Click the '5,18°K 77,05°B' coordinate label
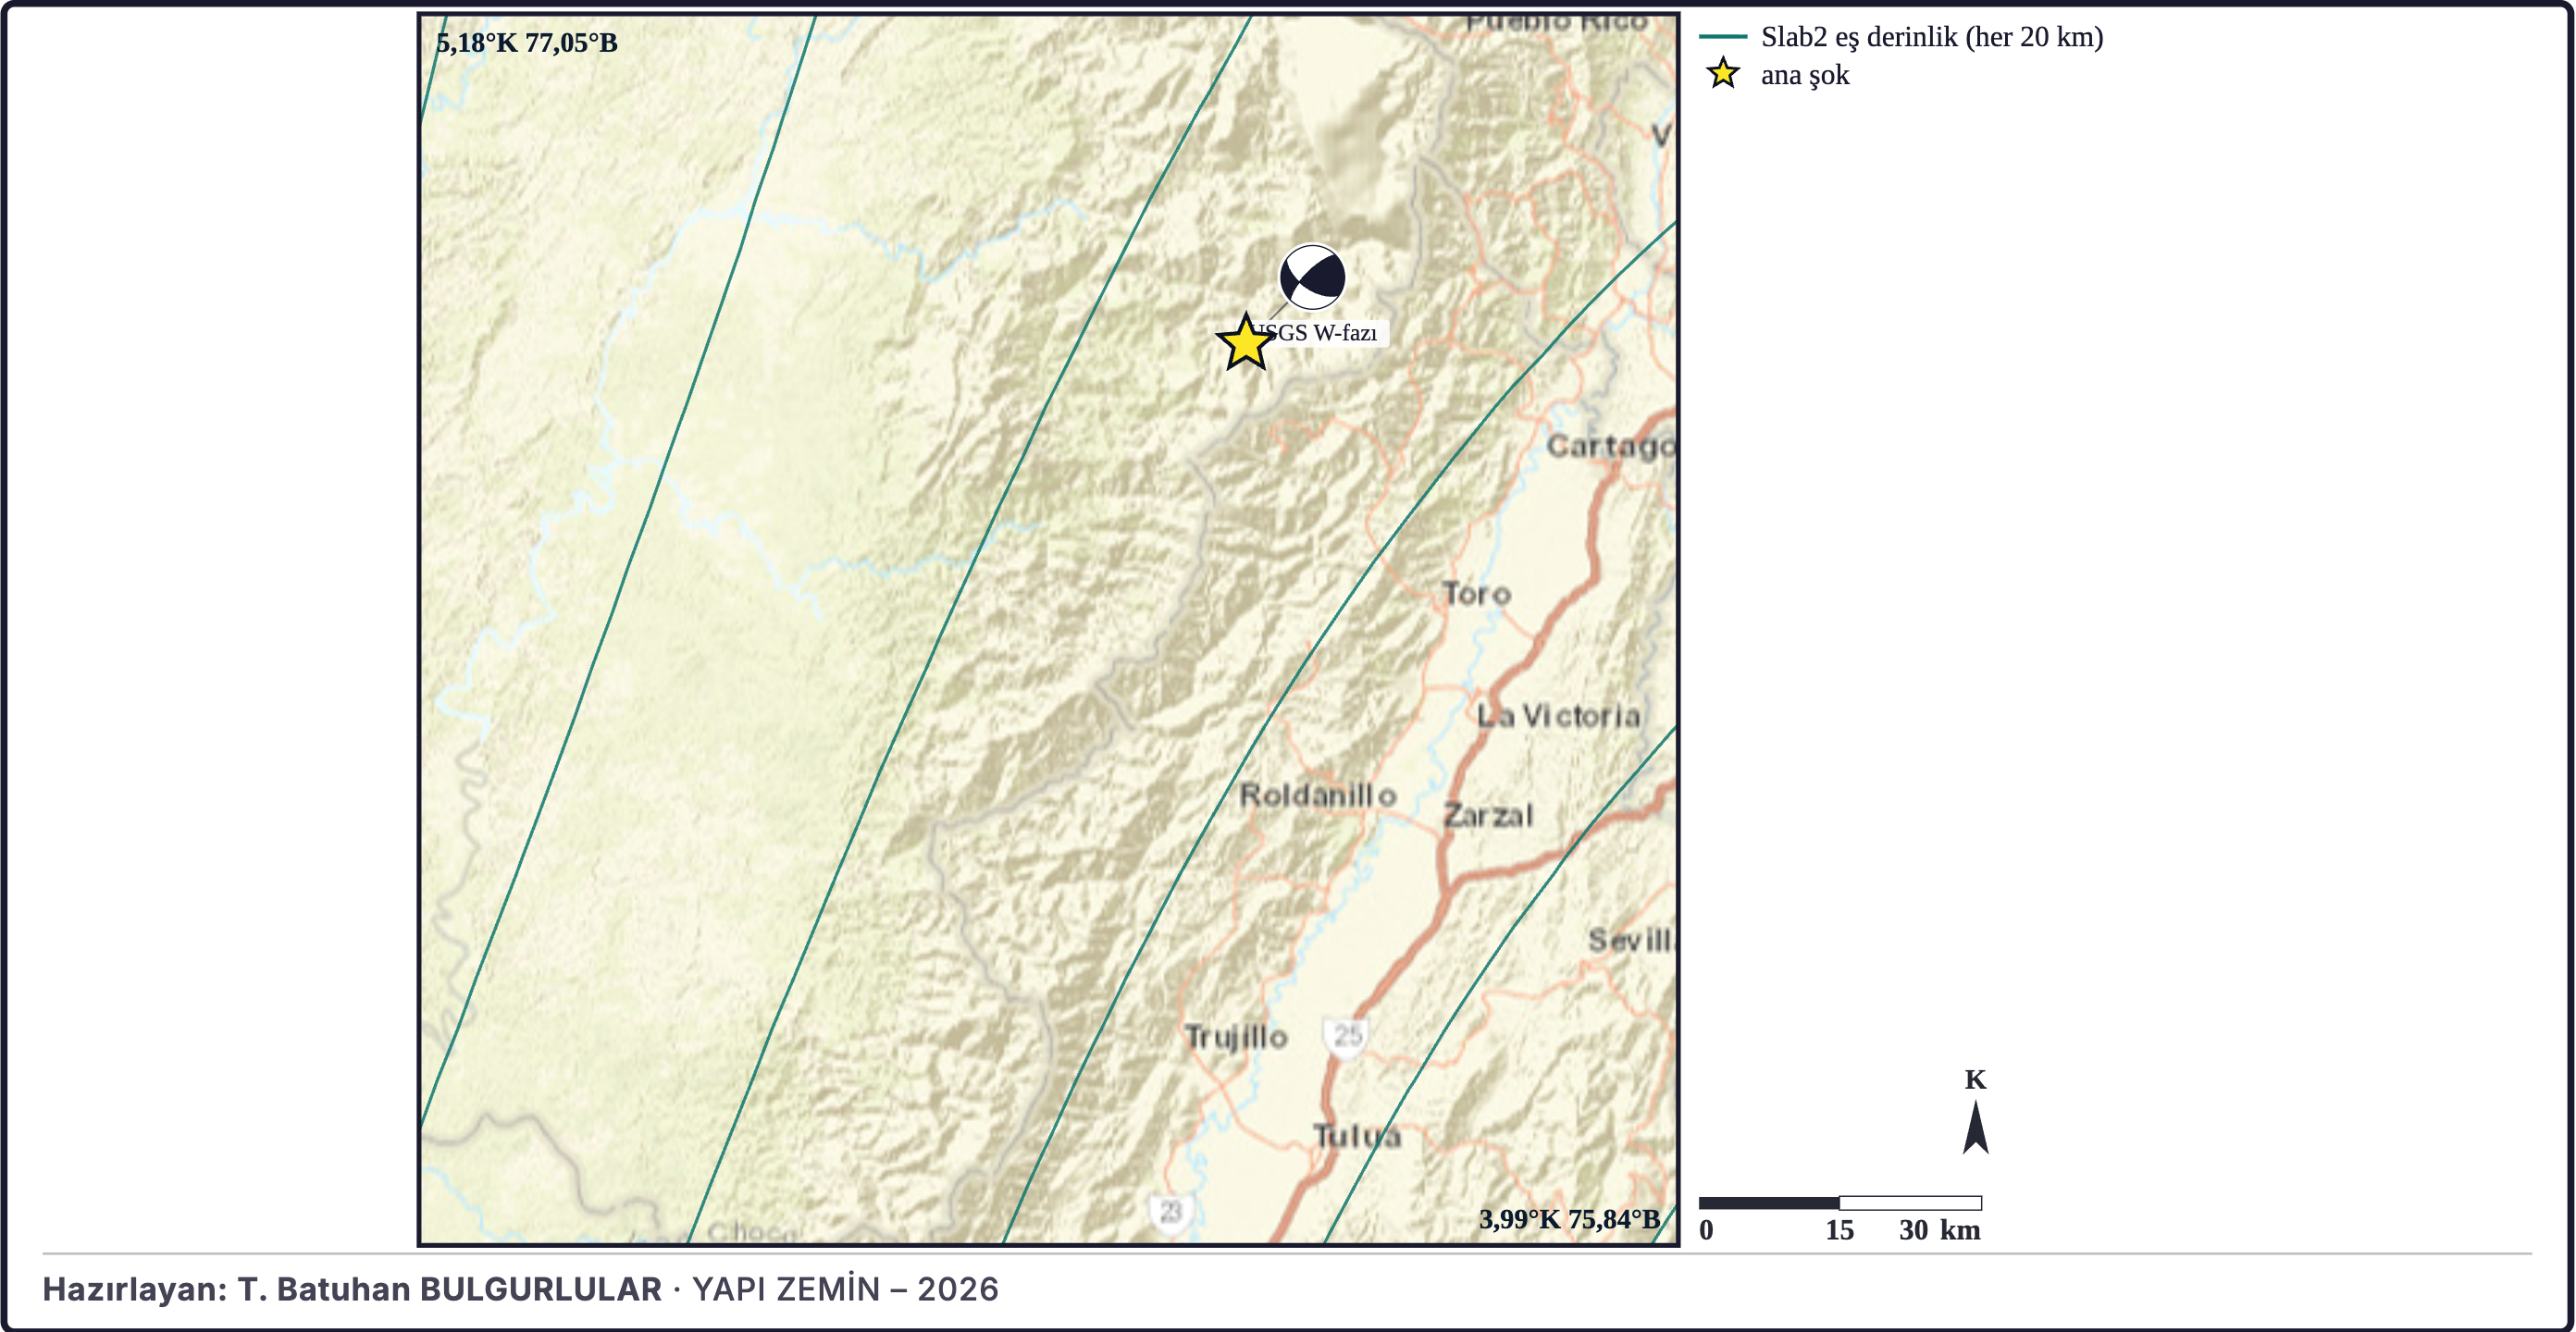 [x=527, y=43]
